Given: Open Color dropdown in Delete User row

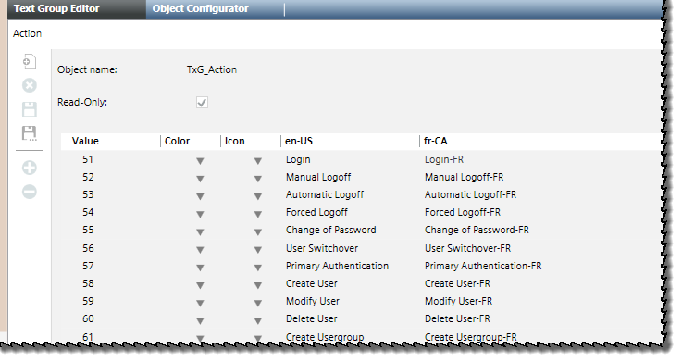Looking at the screenshot, I should point(200,320).
